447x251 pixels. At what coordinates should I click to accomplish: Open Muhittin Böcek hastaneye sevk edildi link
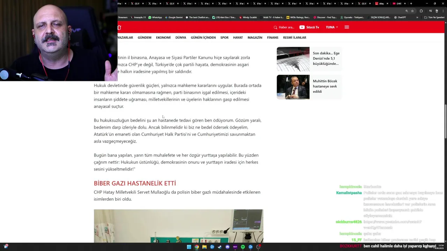pyautogui.click(x=325, y=86)
